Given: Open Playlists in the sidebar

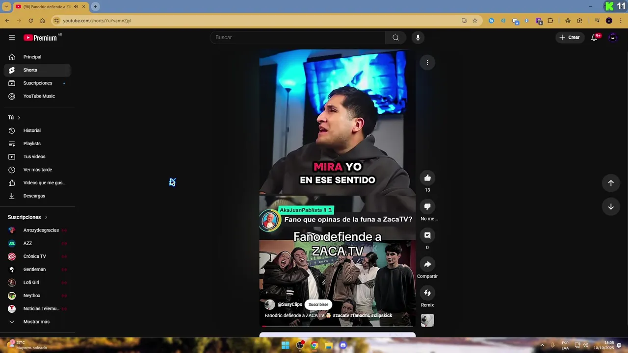Looking at the screenshot, I should point(37,144).
